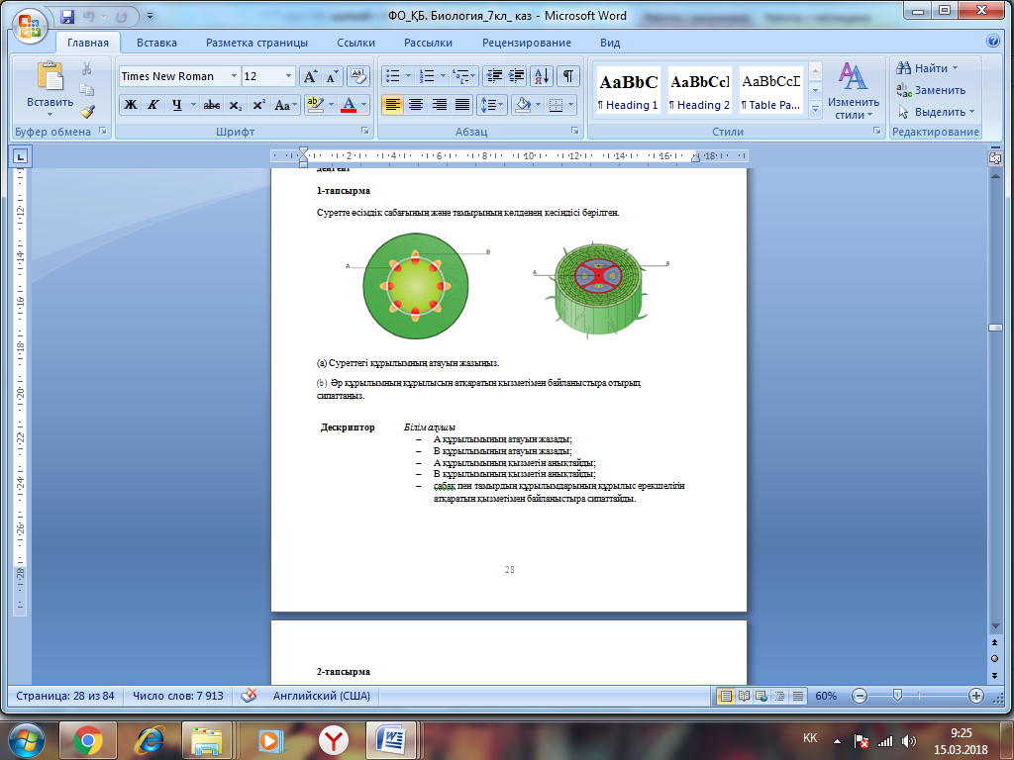This screenshot has width=1014, height=760.
Task: Activate the Format Painter brush
Action: 87,112
